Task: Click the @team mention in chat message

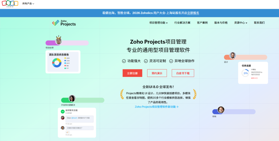Action: pyautogui.click(x=74, y=118)
